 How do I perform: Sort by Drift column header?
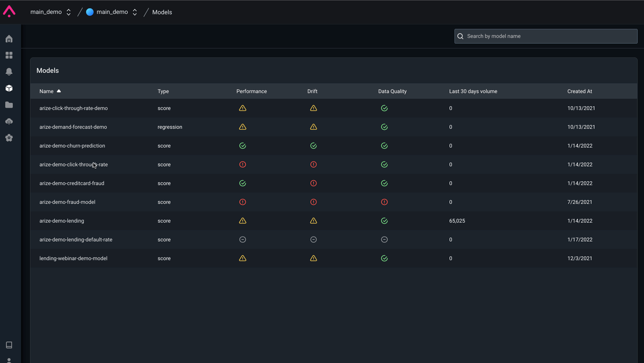pos(312,91)
